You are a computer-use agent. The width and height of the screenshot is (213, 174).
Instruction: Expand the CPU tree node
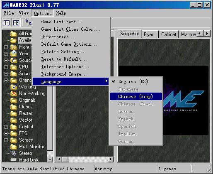pyautogui.click(x=6, y=67)
